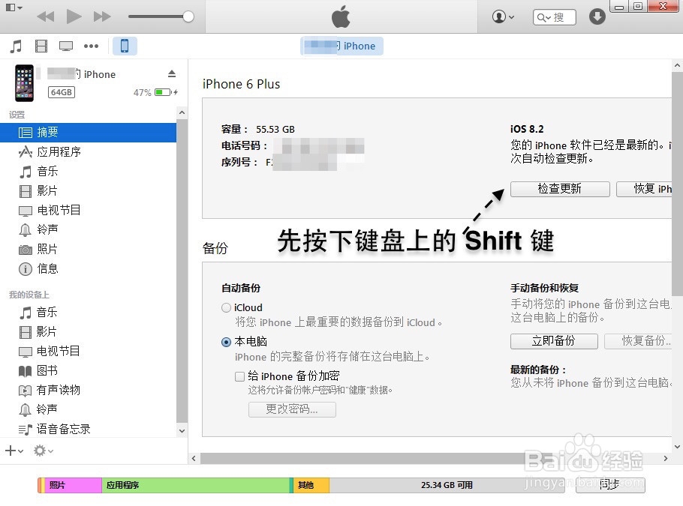
Task: Select the 本电脑 backup radio button
Action: point(226,342)
